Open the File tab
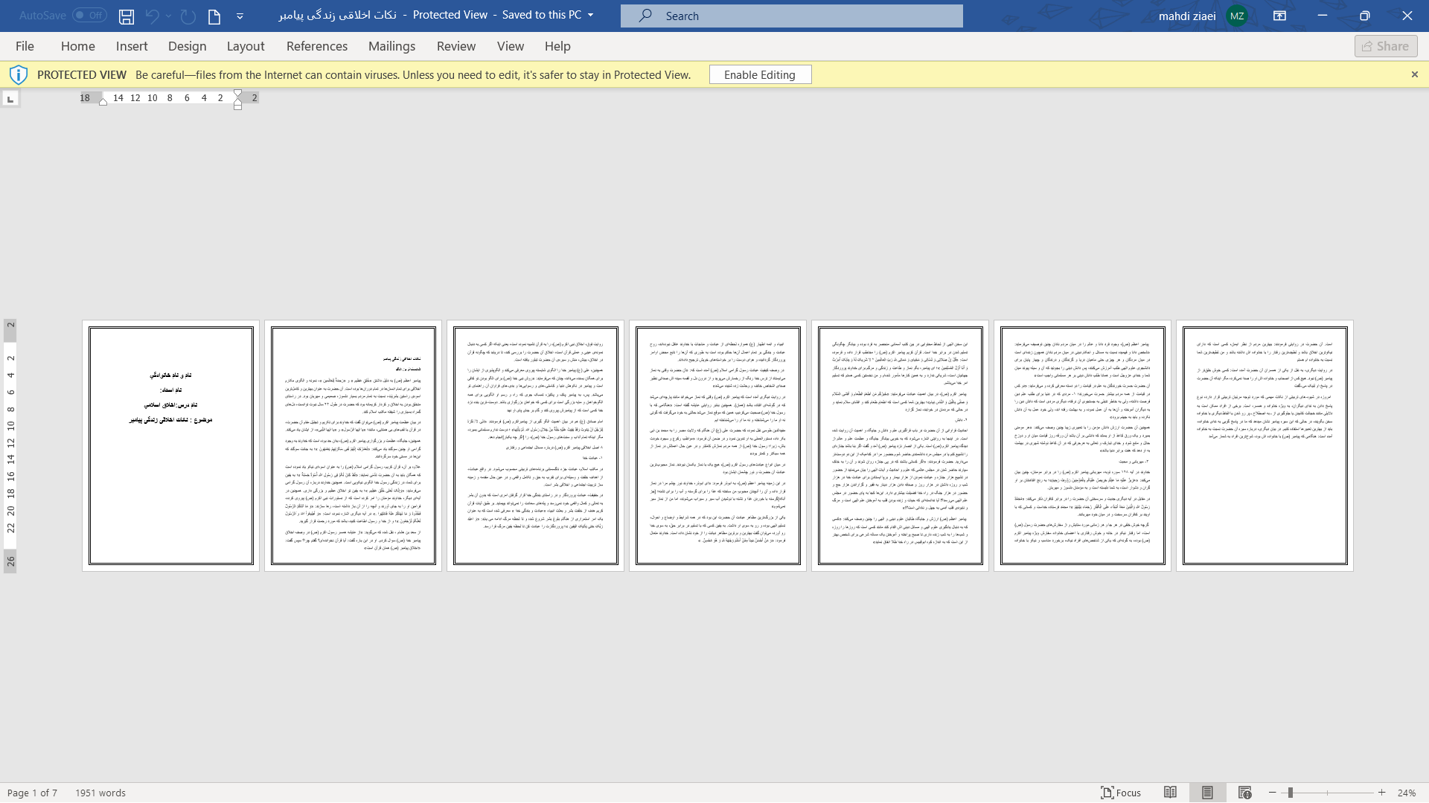This screenshot has height=803, width=1429. click(x=25, y=46)
